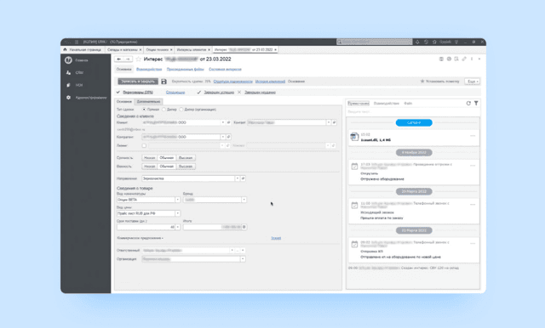The image size is (545, 328).
Task: Open the feed filter funnel icon
Action: pos(476,104)
